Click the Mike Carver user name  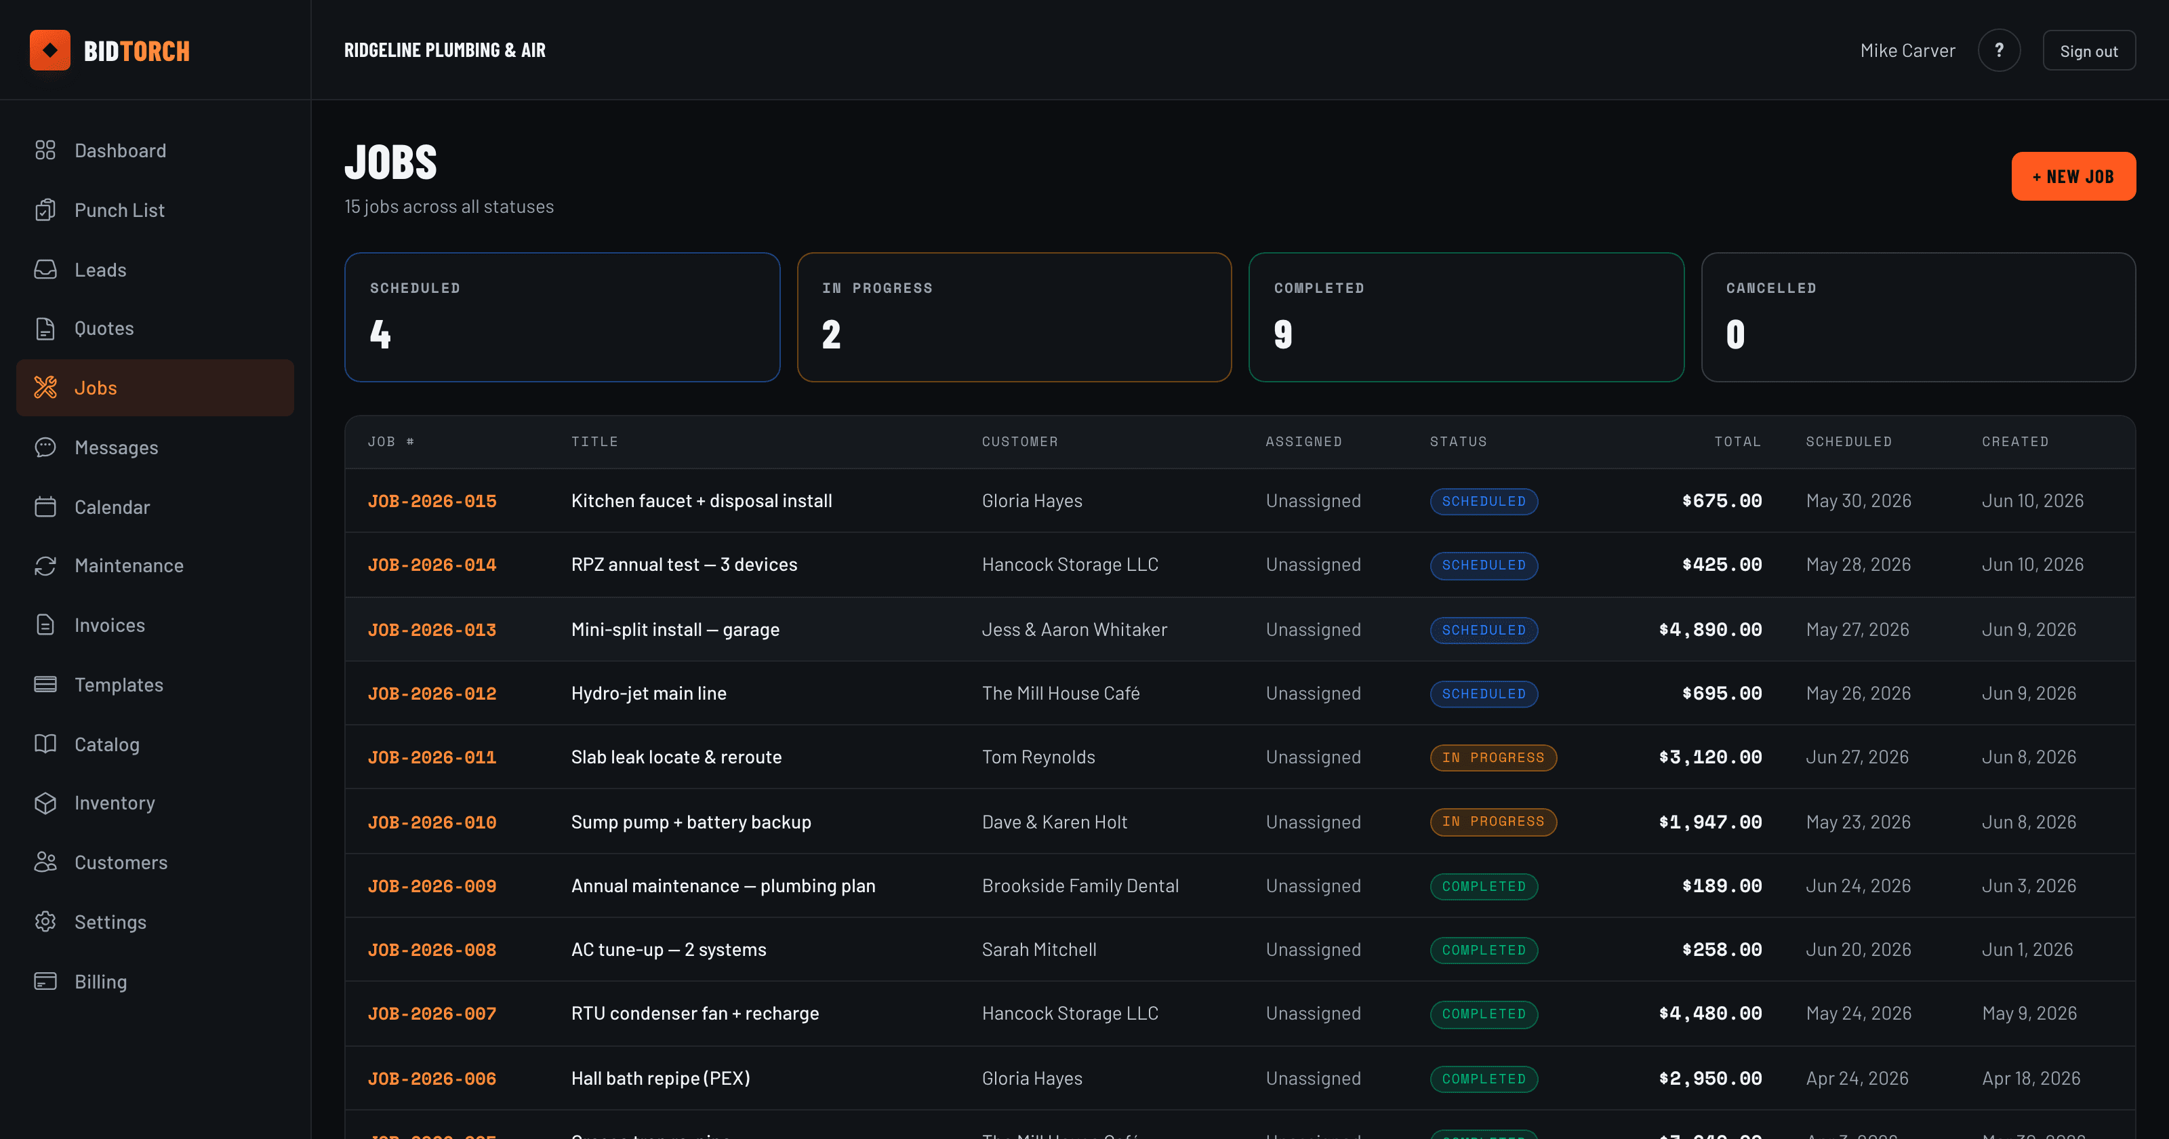(x=1907, y=51)
